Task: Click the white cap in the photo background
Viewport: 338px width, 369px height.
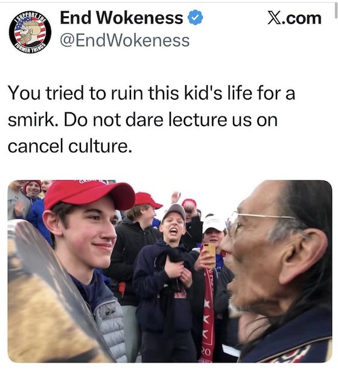Action: click(x=214, y=222)
